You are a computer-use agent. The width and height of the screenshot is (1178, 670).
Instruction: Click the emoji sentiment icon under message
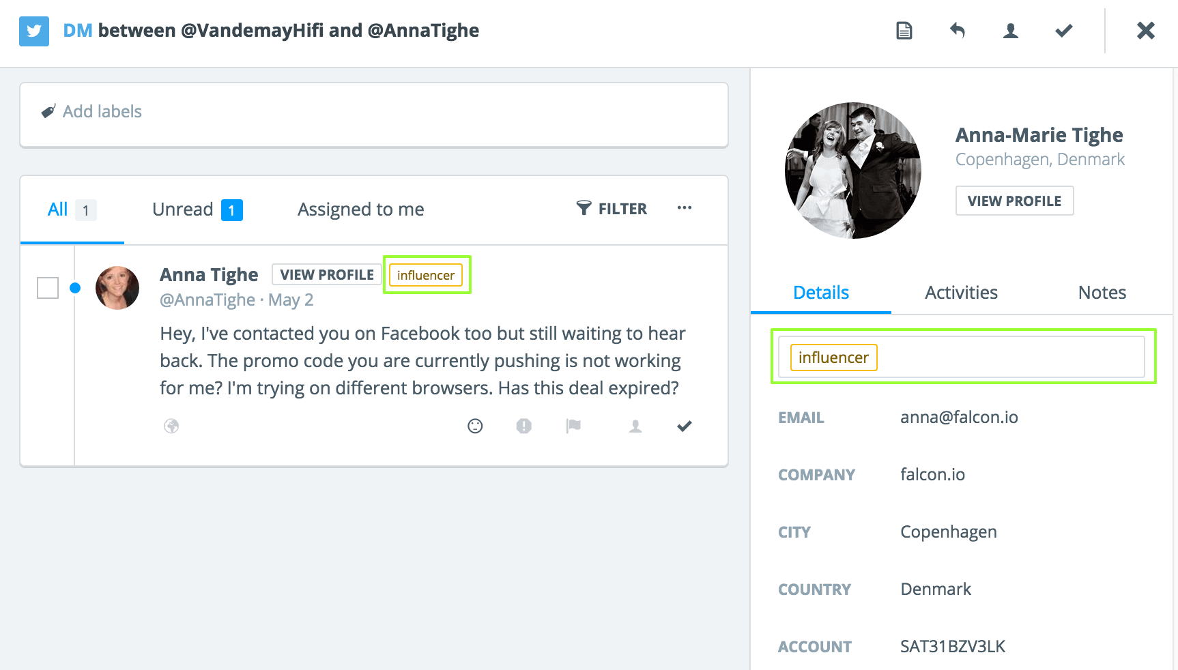pyautogui.click(x=475, y=426)
